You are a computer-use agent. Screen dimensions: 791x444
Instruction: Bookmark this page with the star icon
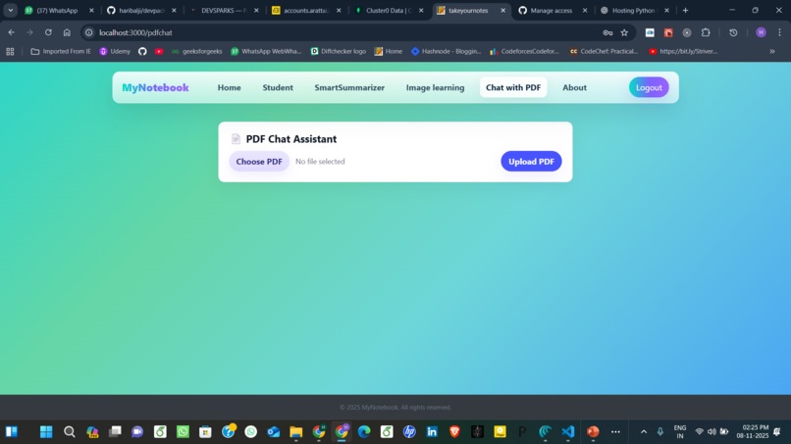[624, 32]
